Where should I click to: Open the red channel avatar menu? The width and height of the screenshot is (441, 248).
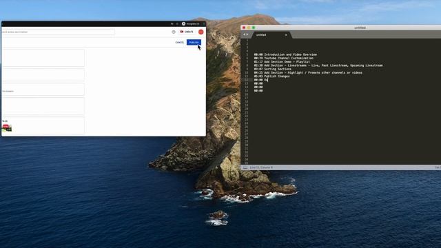[201, 32]
